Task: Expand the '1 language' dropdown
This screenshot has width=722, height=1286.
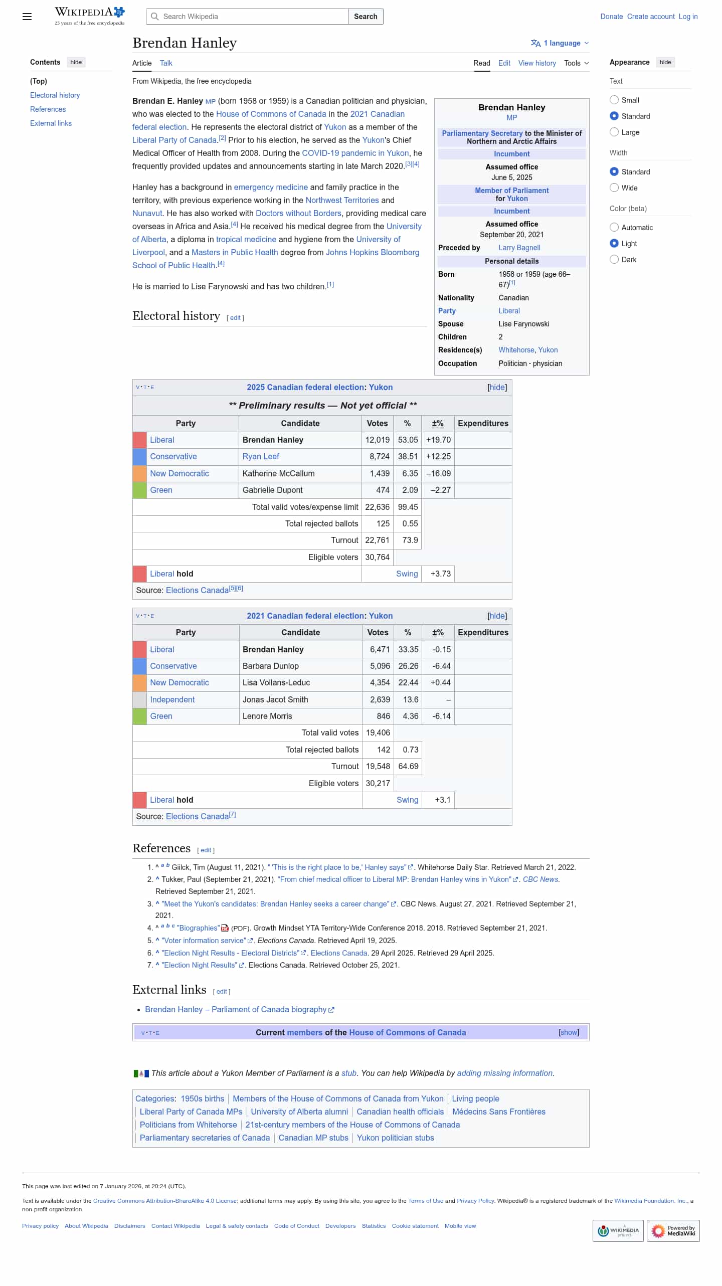Action: point(560,43)
